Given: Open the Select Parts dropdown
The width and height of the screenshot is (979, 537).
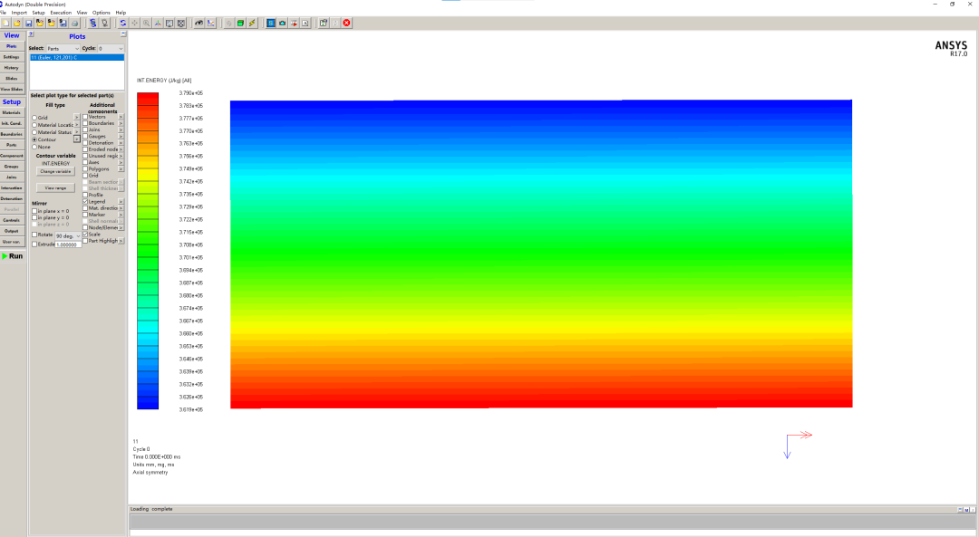Looking at the screenshot, I should [x=63, y=48].
